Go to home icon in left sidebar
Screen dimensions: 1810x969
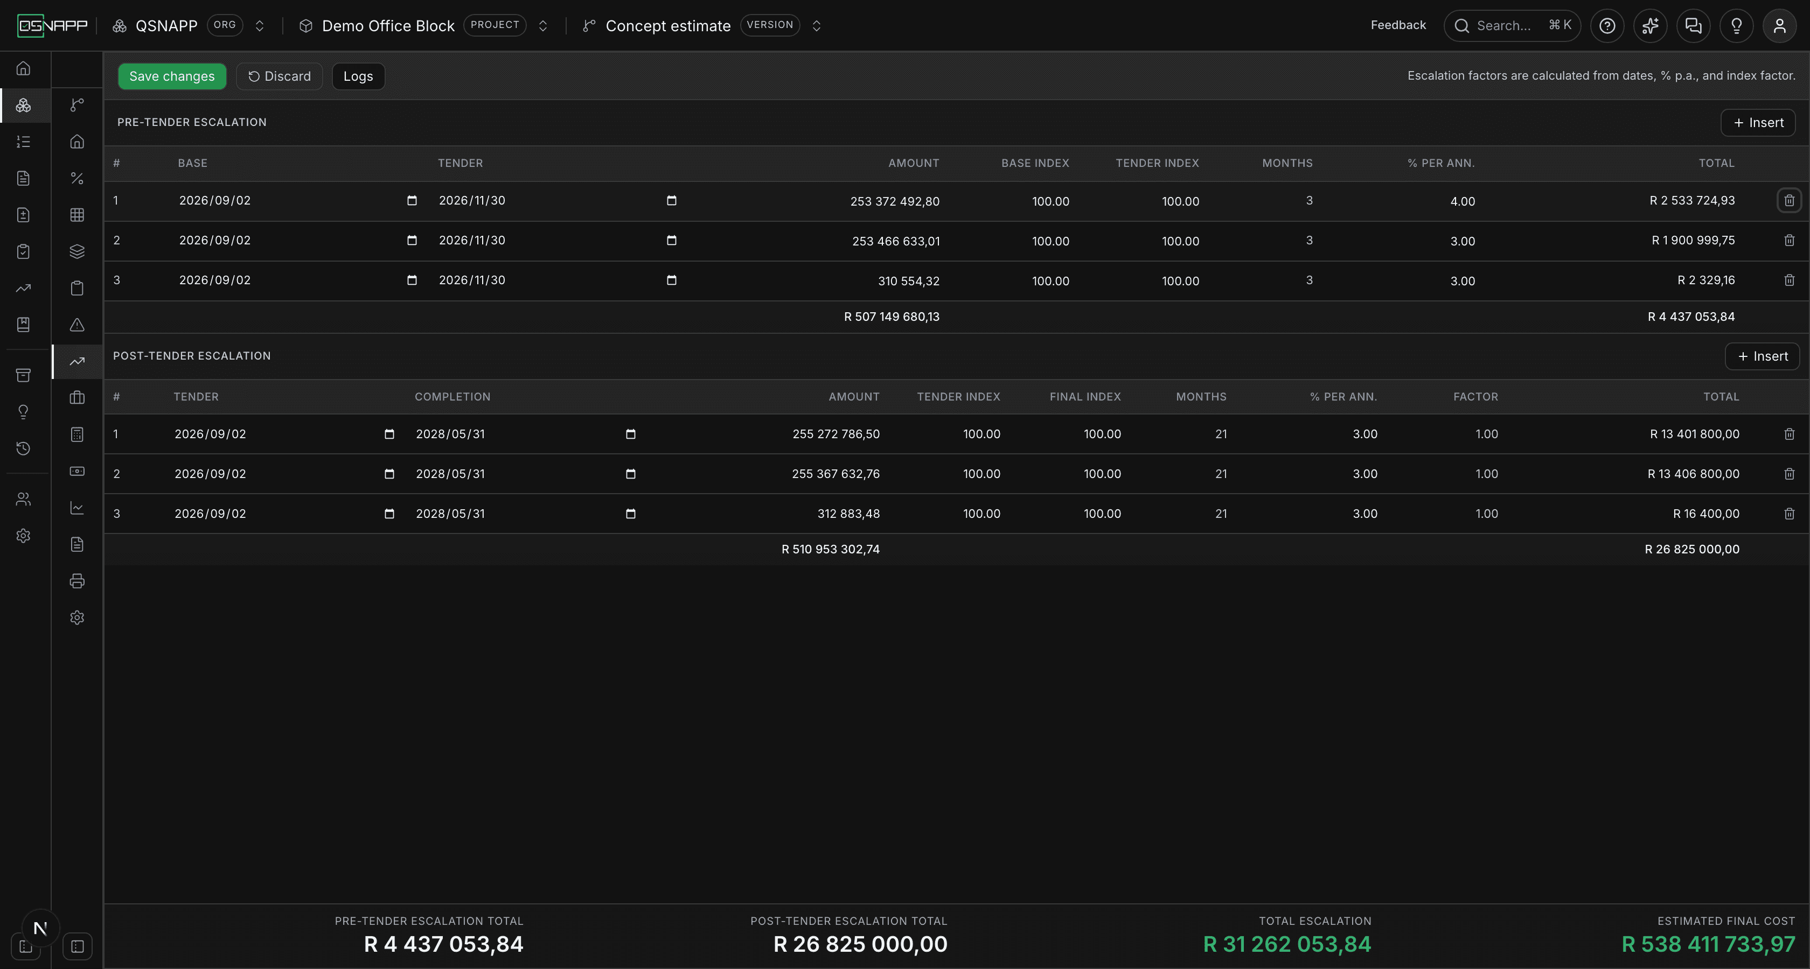click(x=23, y=68)
